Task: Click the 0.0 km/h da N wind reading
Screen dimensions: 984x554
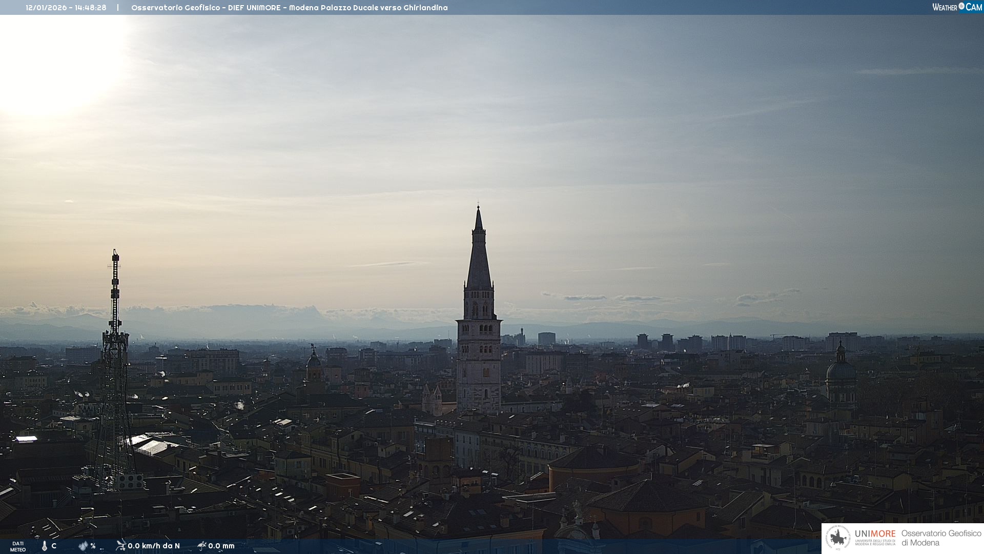Action: click(x=154, y=546)
